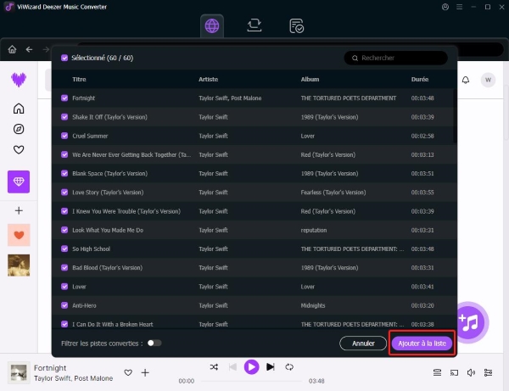Click the Fortnight title in player bar
This screenshot has width=509, height=391.
point(50,367)
